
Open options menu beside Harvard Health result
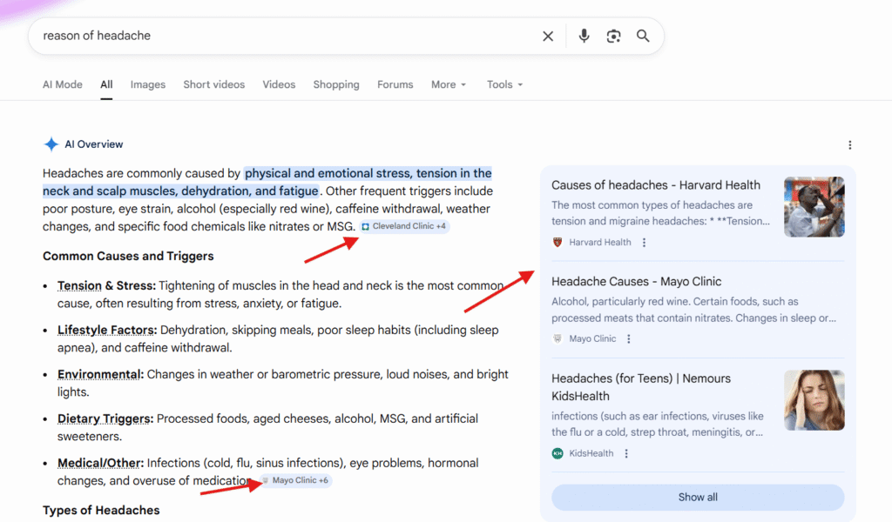click(x=644, y=242)
